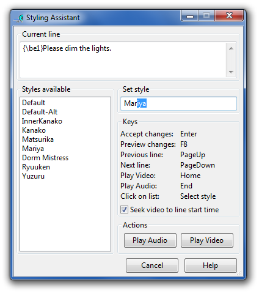Pick Matsurika from the styles list
This screenshot has height=293, width=259.
tap(38, 139)
